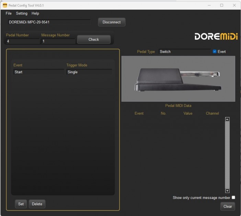Image resolution: width=241 pixels, height=216 pixels.
Task: Click the DOREMiDi logo
Action: point(216,37)
